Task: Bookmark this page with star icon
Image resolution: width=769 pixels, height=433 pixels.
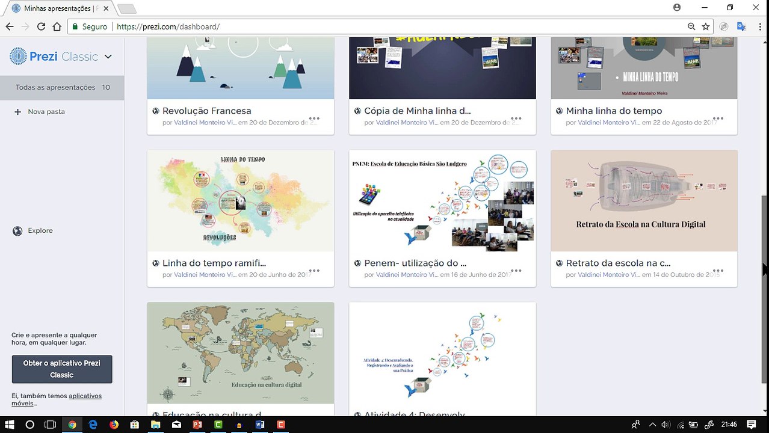Action: click(x=706, y=26)
